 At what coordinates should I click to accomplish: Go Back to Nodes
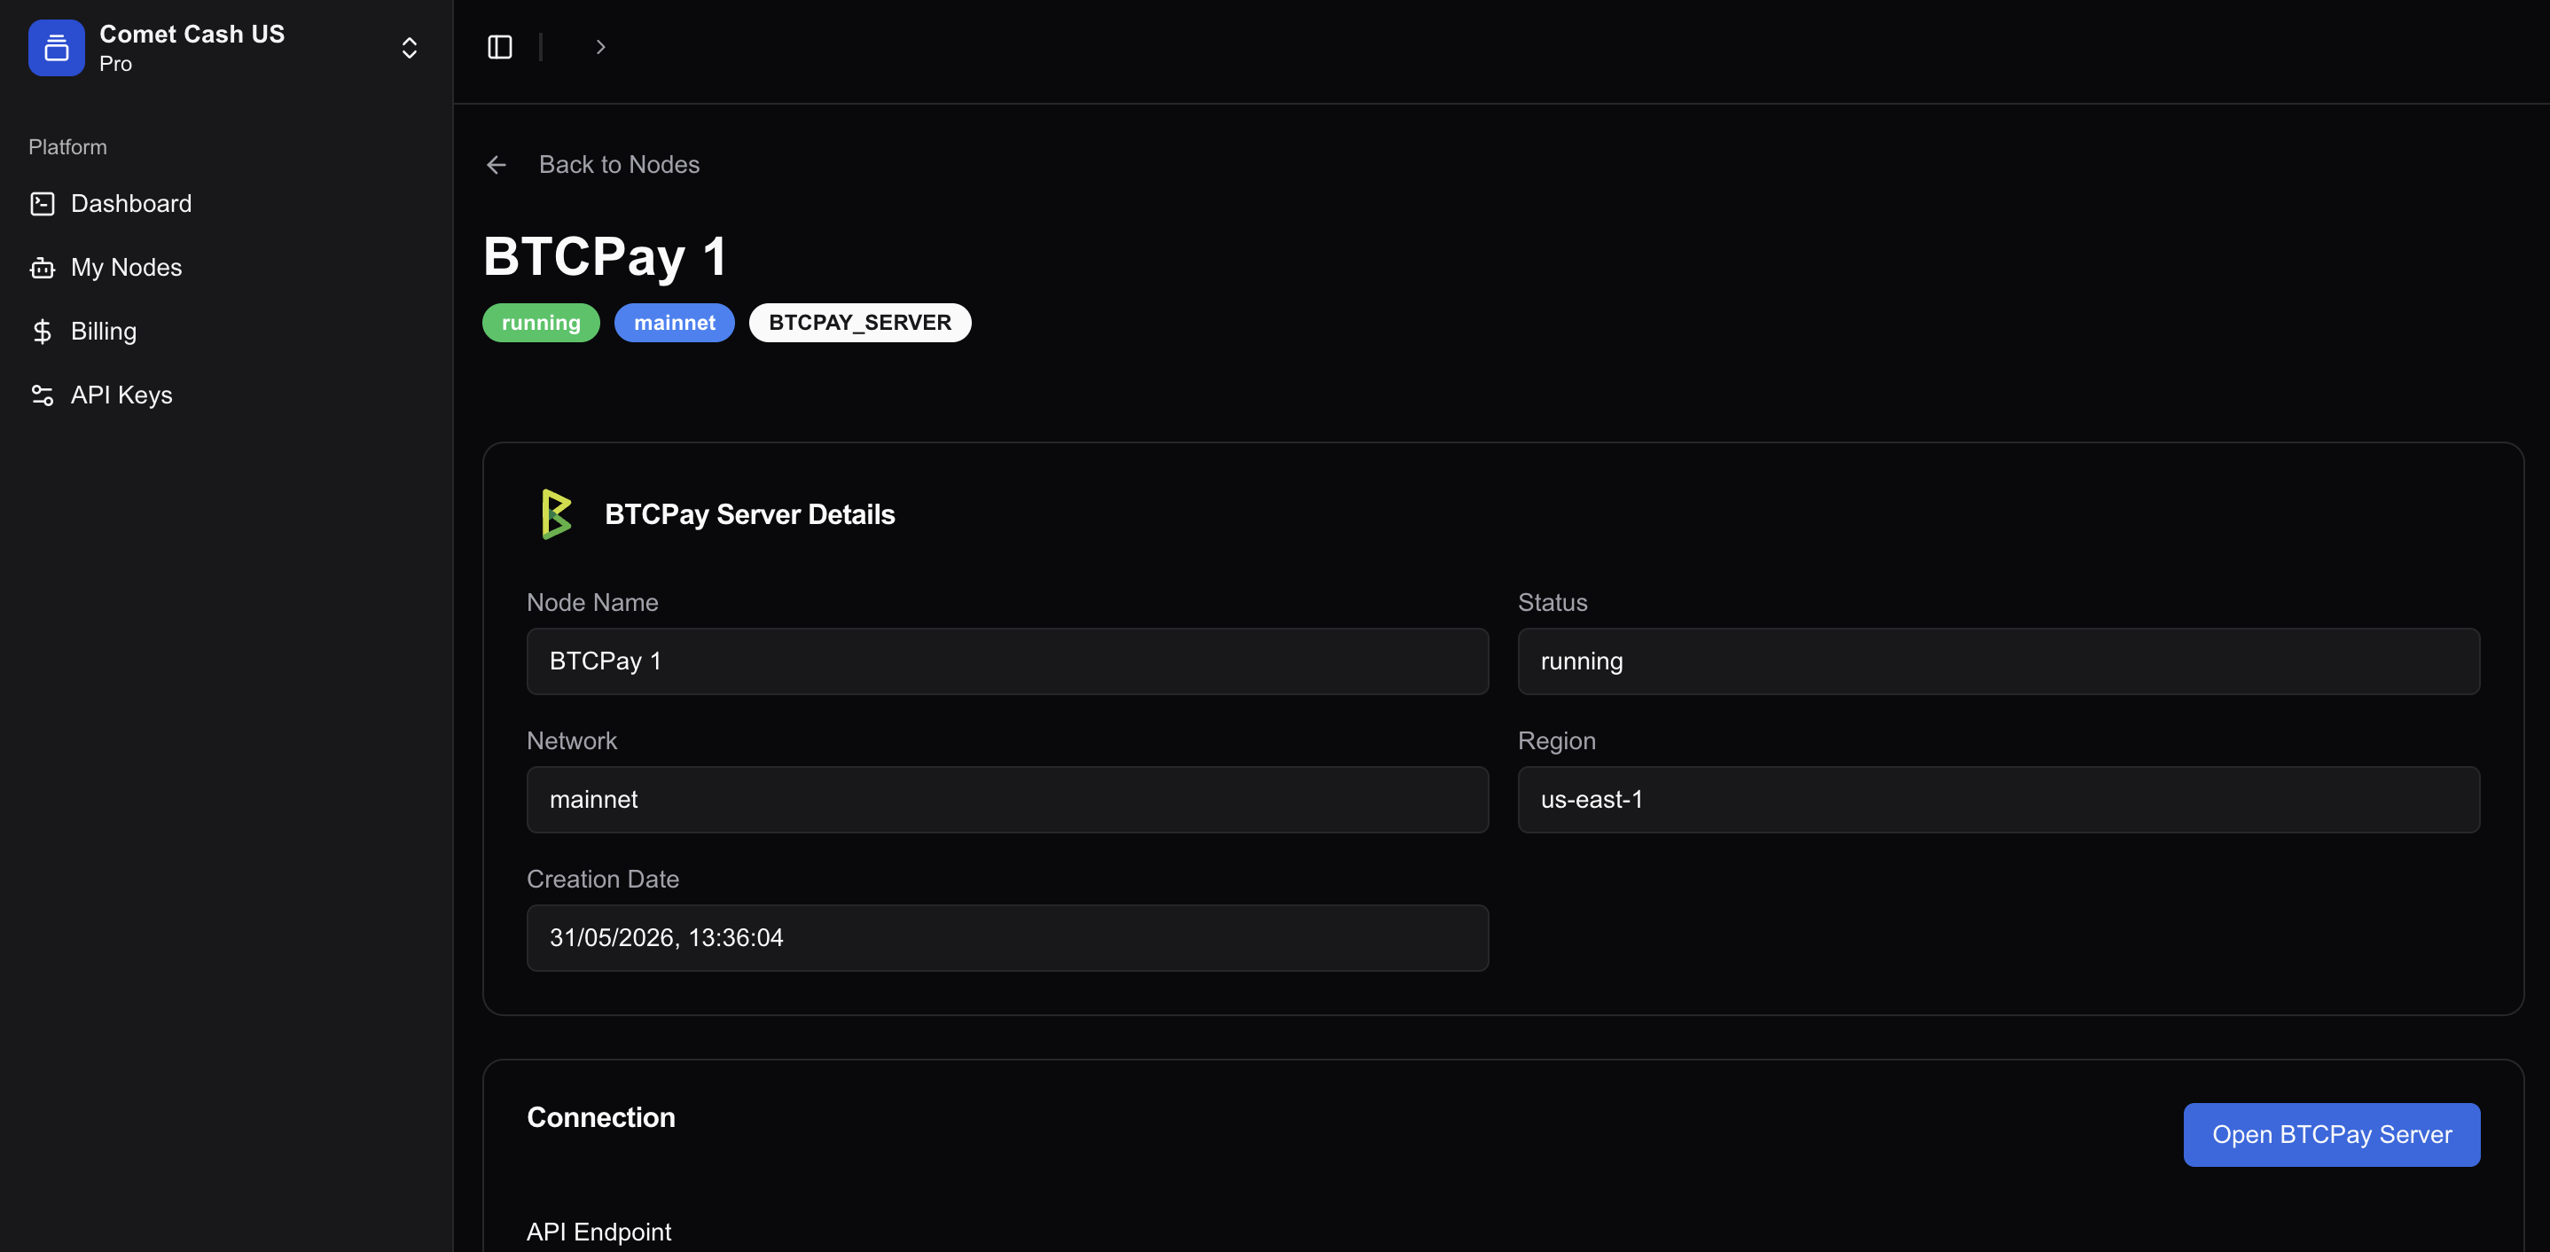pyautogui.click(x=619, y=164)
